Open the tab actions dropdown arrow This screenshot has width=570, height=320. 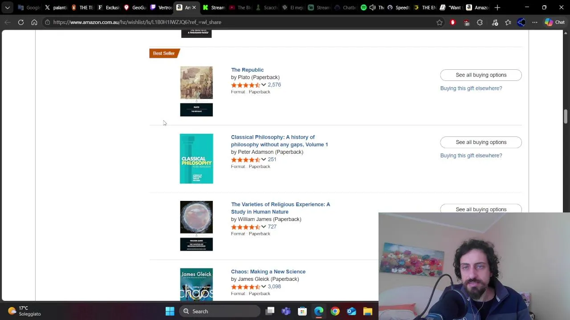(8, 8)
